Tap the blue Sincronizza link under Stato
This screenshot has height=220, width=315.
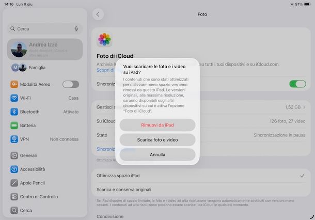106,149
